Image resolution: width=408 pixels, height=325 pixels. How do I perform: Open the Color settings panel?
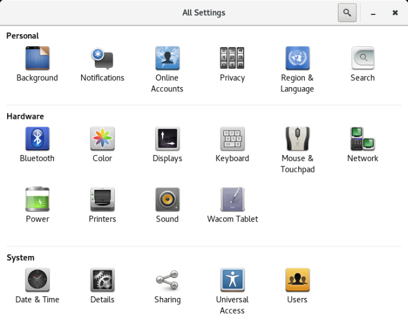tap(102, 139)
